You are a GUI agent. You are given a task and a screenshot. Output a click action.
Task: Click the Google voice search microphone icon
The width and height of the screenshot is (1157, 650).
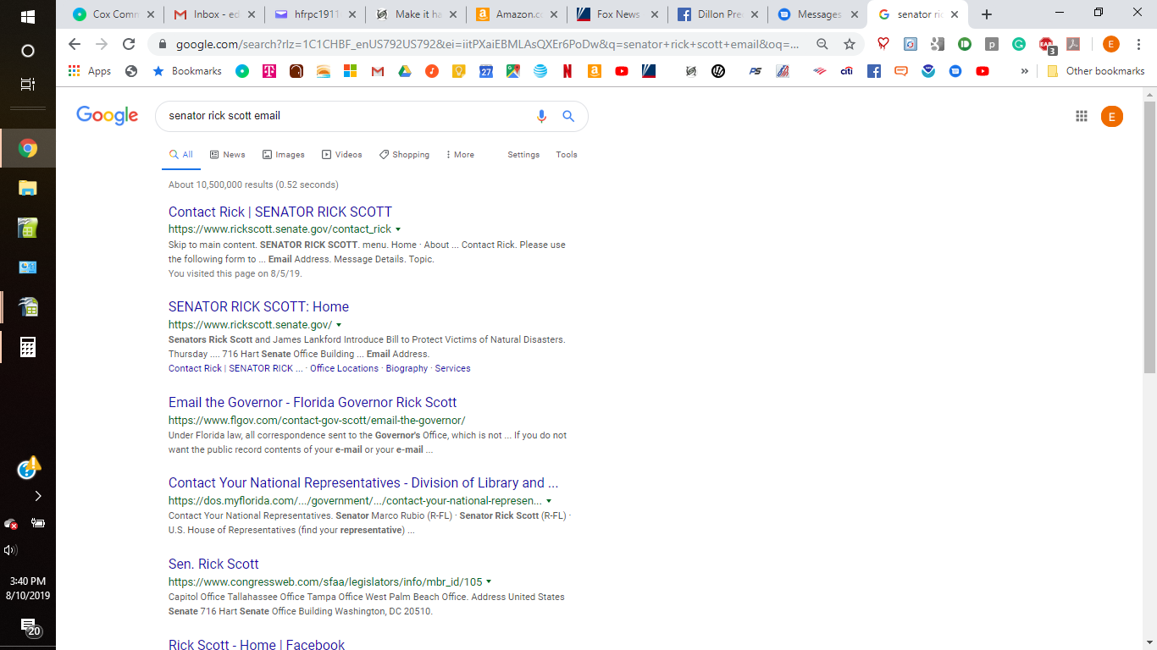pyautogui.click(x=542, y=116)
